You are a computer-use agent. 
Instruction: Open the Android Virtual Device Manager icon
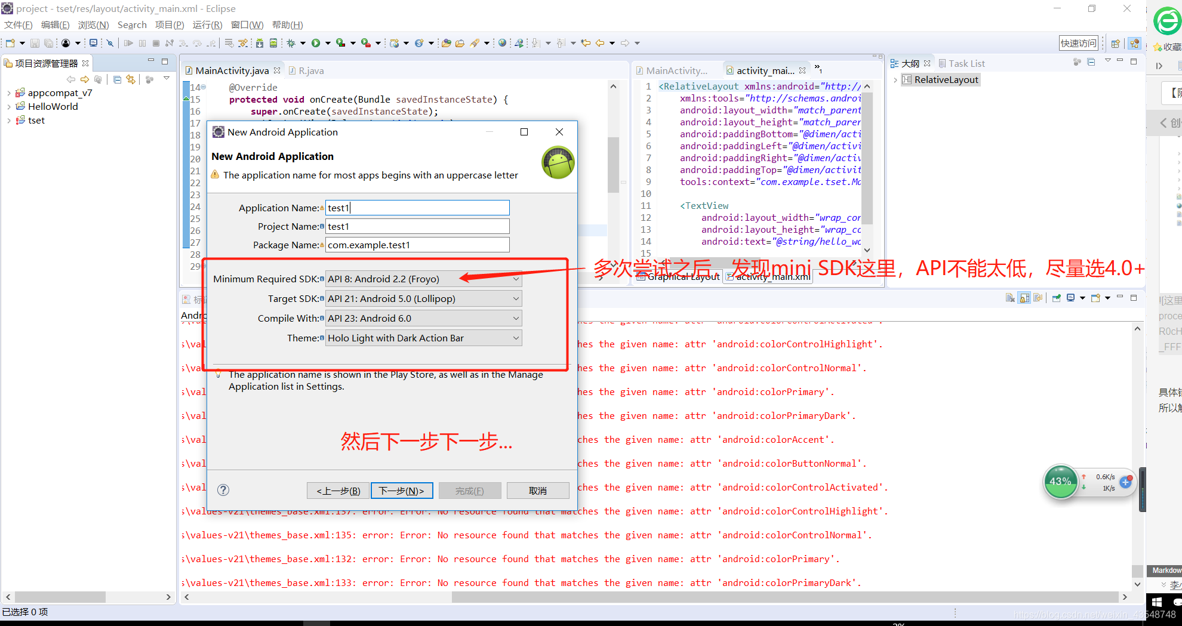273,43
